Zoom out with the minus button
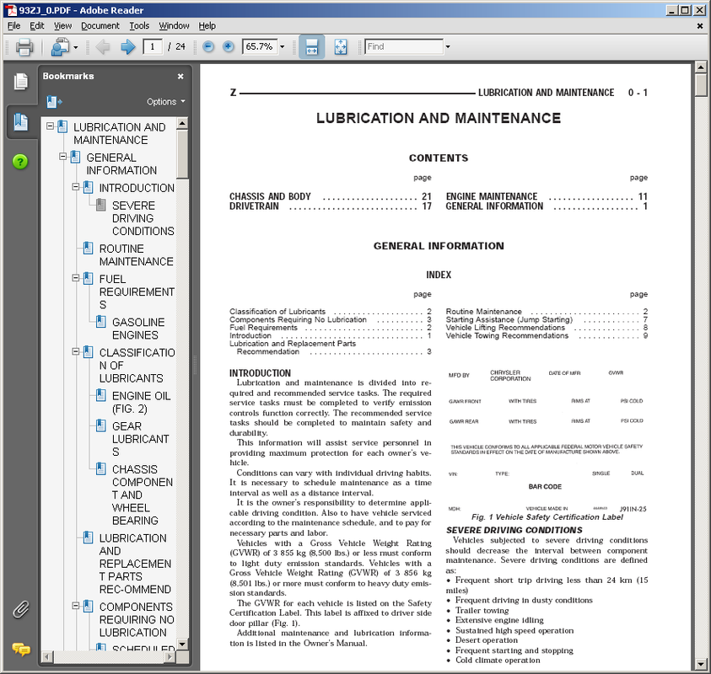This screenshot has width=711, height=674. click(x=208, y=46)
